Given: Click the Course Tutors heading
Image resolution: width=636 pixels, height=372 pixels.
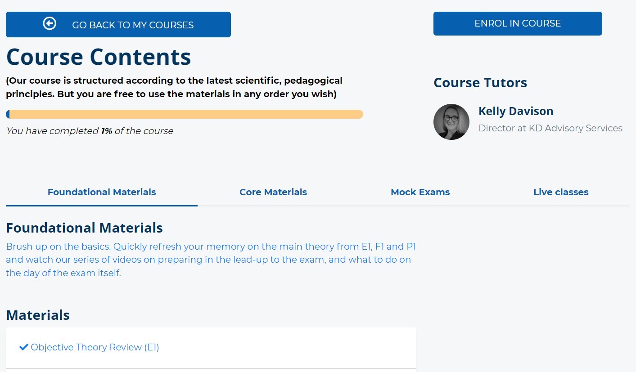Looking at the screenshot, I should click(x=480, y=82).
